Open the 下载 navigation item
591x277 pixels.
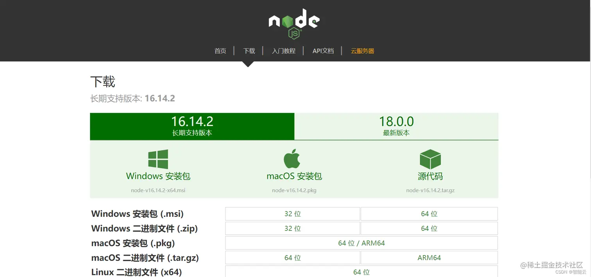tap(249, 51)
